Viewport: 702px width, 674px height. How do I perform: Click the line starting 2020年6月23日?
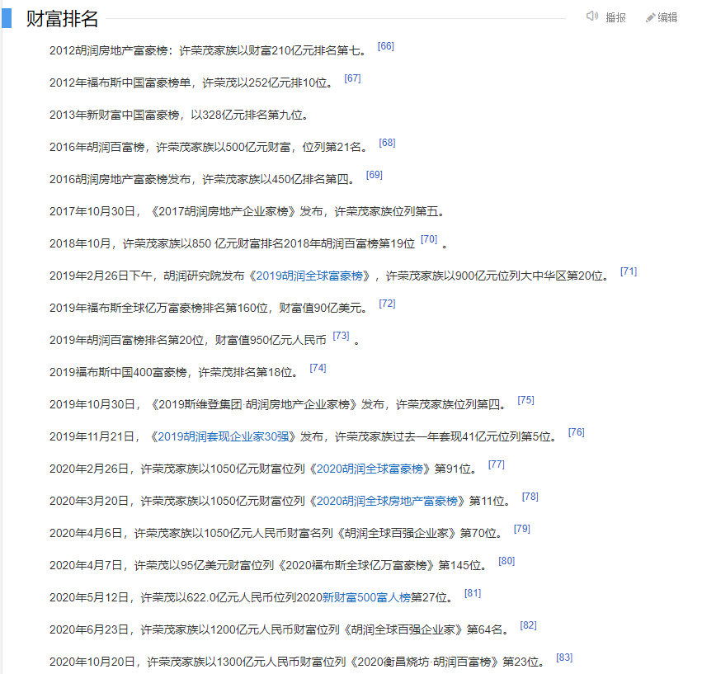coord(280,630)
